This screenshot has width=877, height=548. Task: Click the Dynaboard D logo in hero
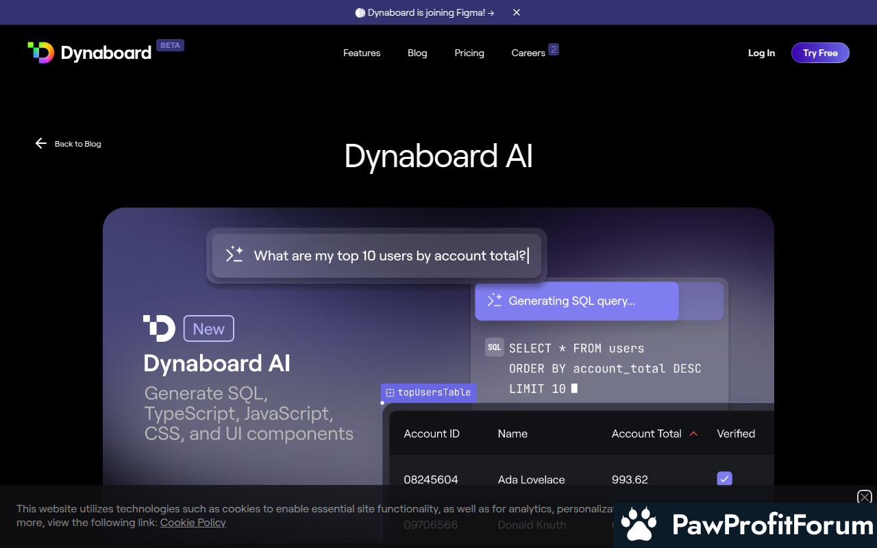click(x=159, y=328)
